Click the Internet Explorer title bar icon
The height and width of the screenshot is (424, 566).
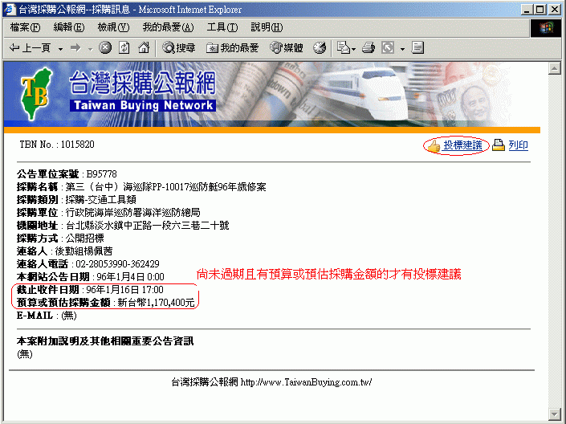[x=10, y=10]
